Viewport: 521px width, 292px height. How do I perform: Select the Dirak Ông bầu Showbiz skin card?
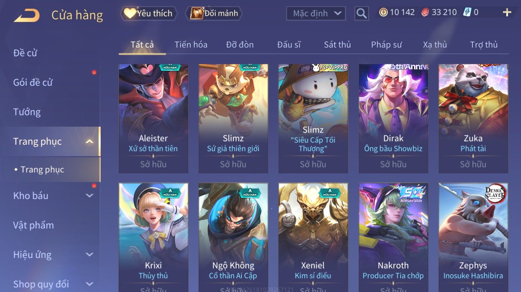(393, 119)
